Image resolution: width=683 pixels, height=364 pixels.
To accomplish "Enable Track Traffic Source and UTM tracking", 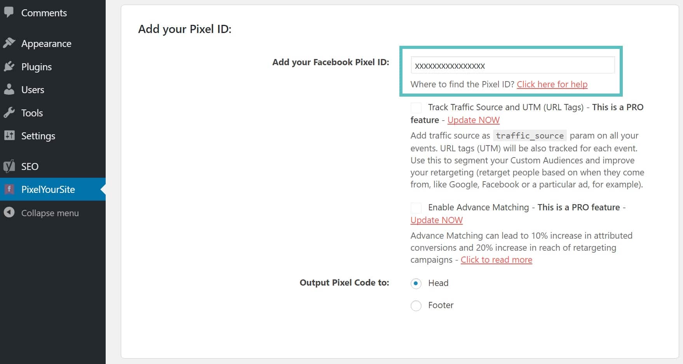I will coord(416,107).
